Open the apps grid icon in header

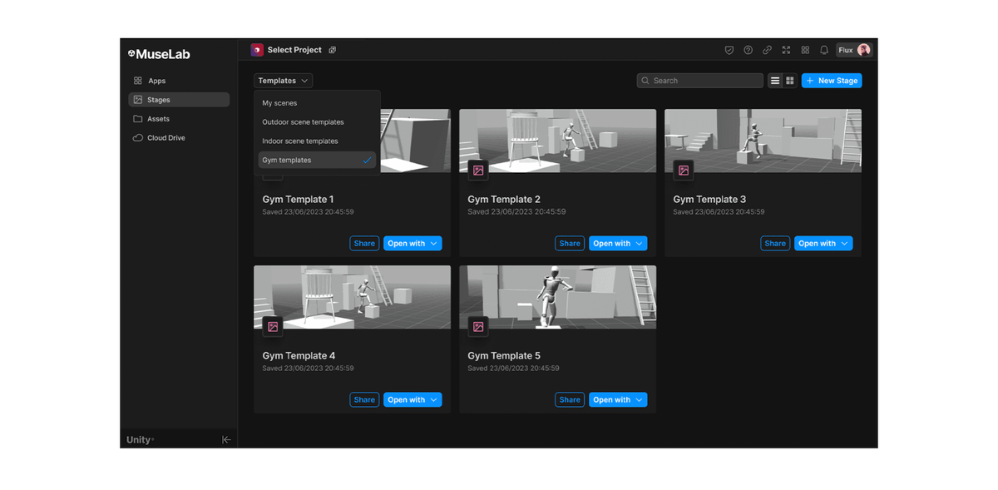click(x=805, y=50)
